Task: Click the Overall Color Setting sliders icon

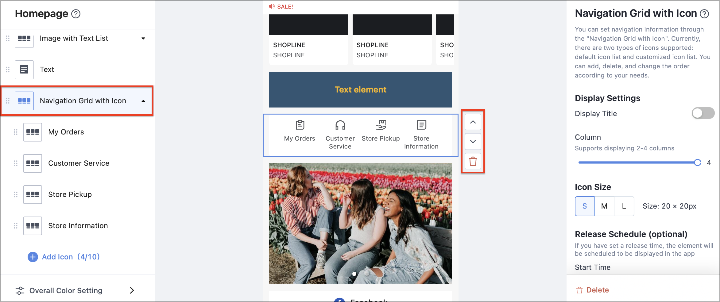Action: point(20,291)
